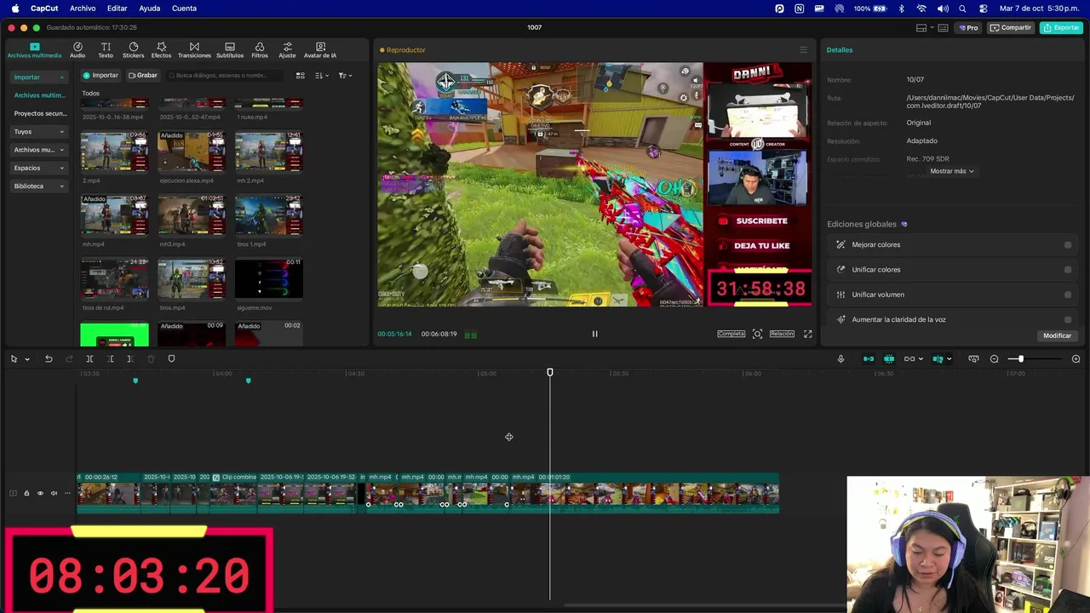
Task: Open the linkage options dropdown
Action: point(921,358)
